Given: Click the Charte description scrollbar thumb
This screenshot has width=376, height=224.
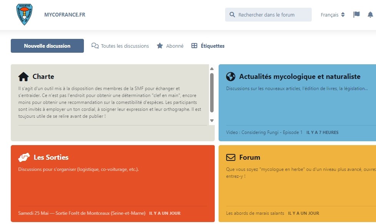Looking at the screenshot, I should 212,93.
